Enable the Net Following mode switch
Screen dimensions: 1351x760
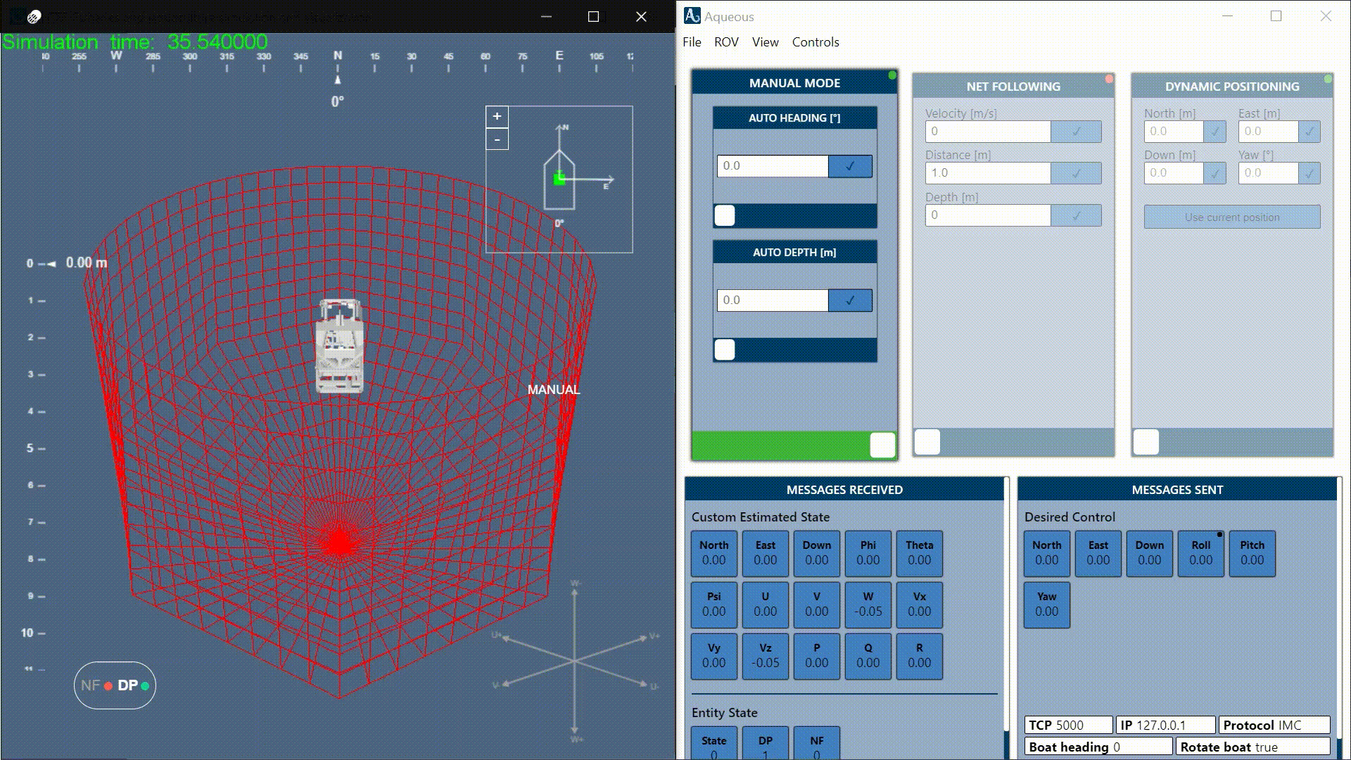click(x=927, y=442)
